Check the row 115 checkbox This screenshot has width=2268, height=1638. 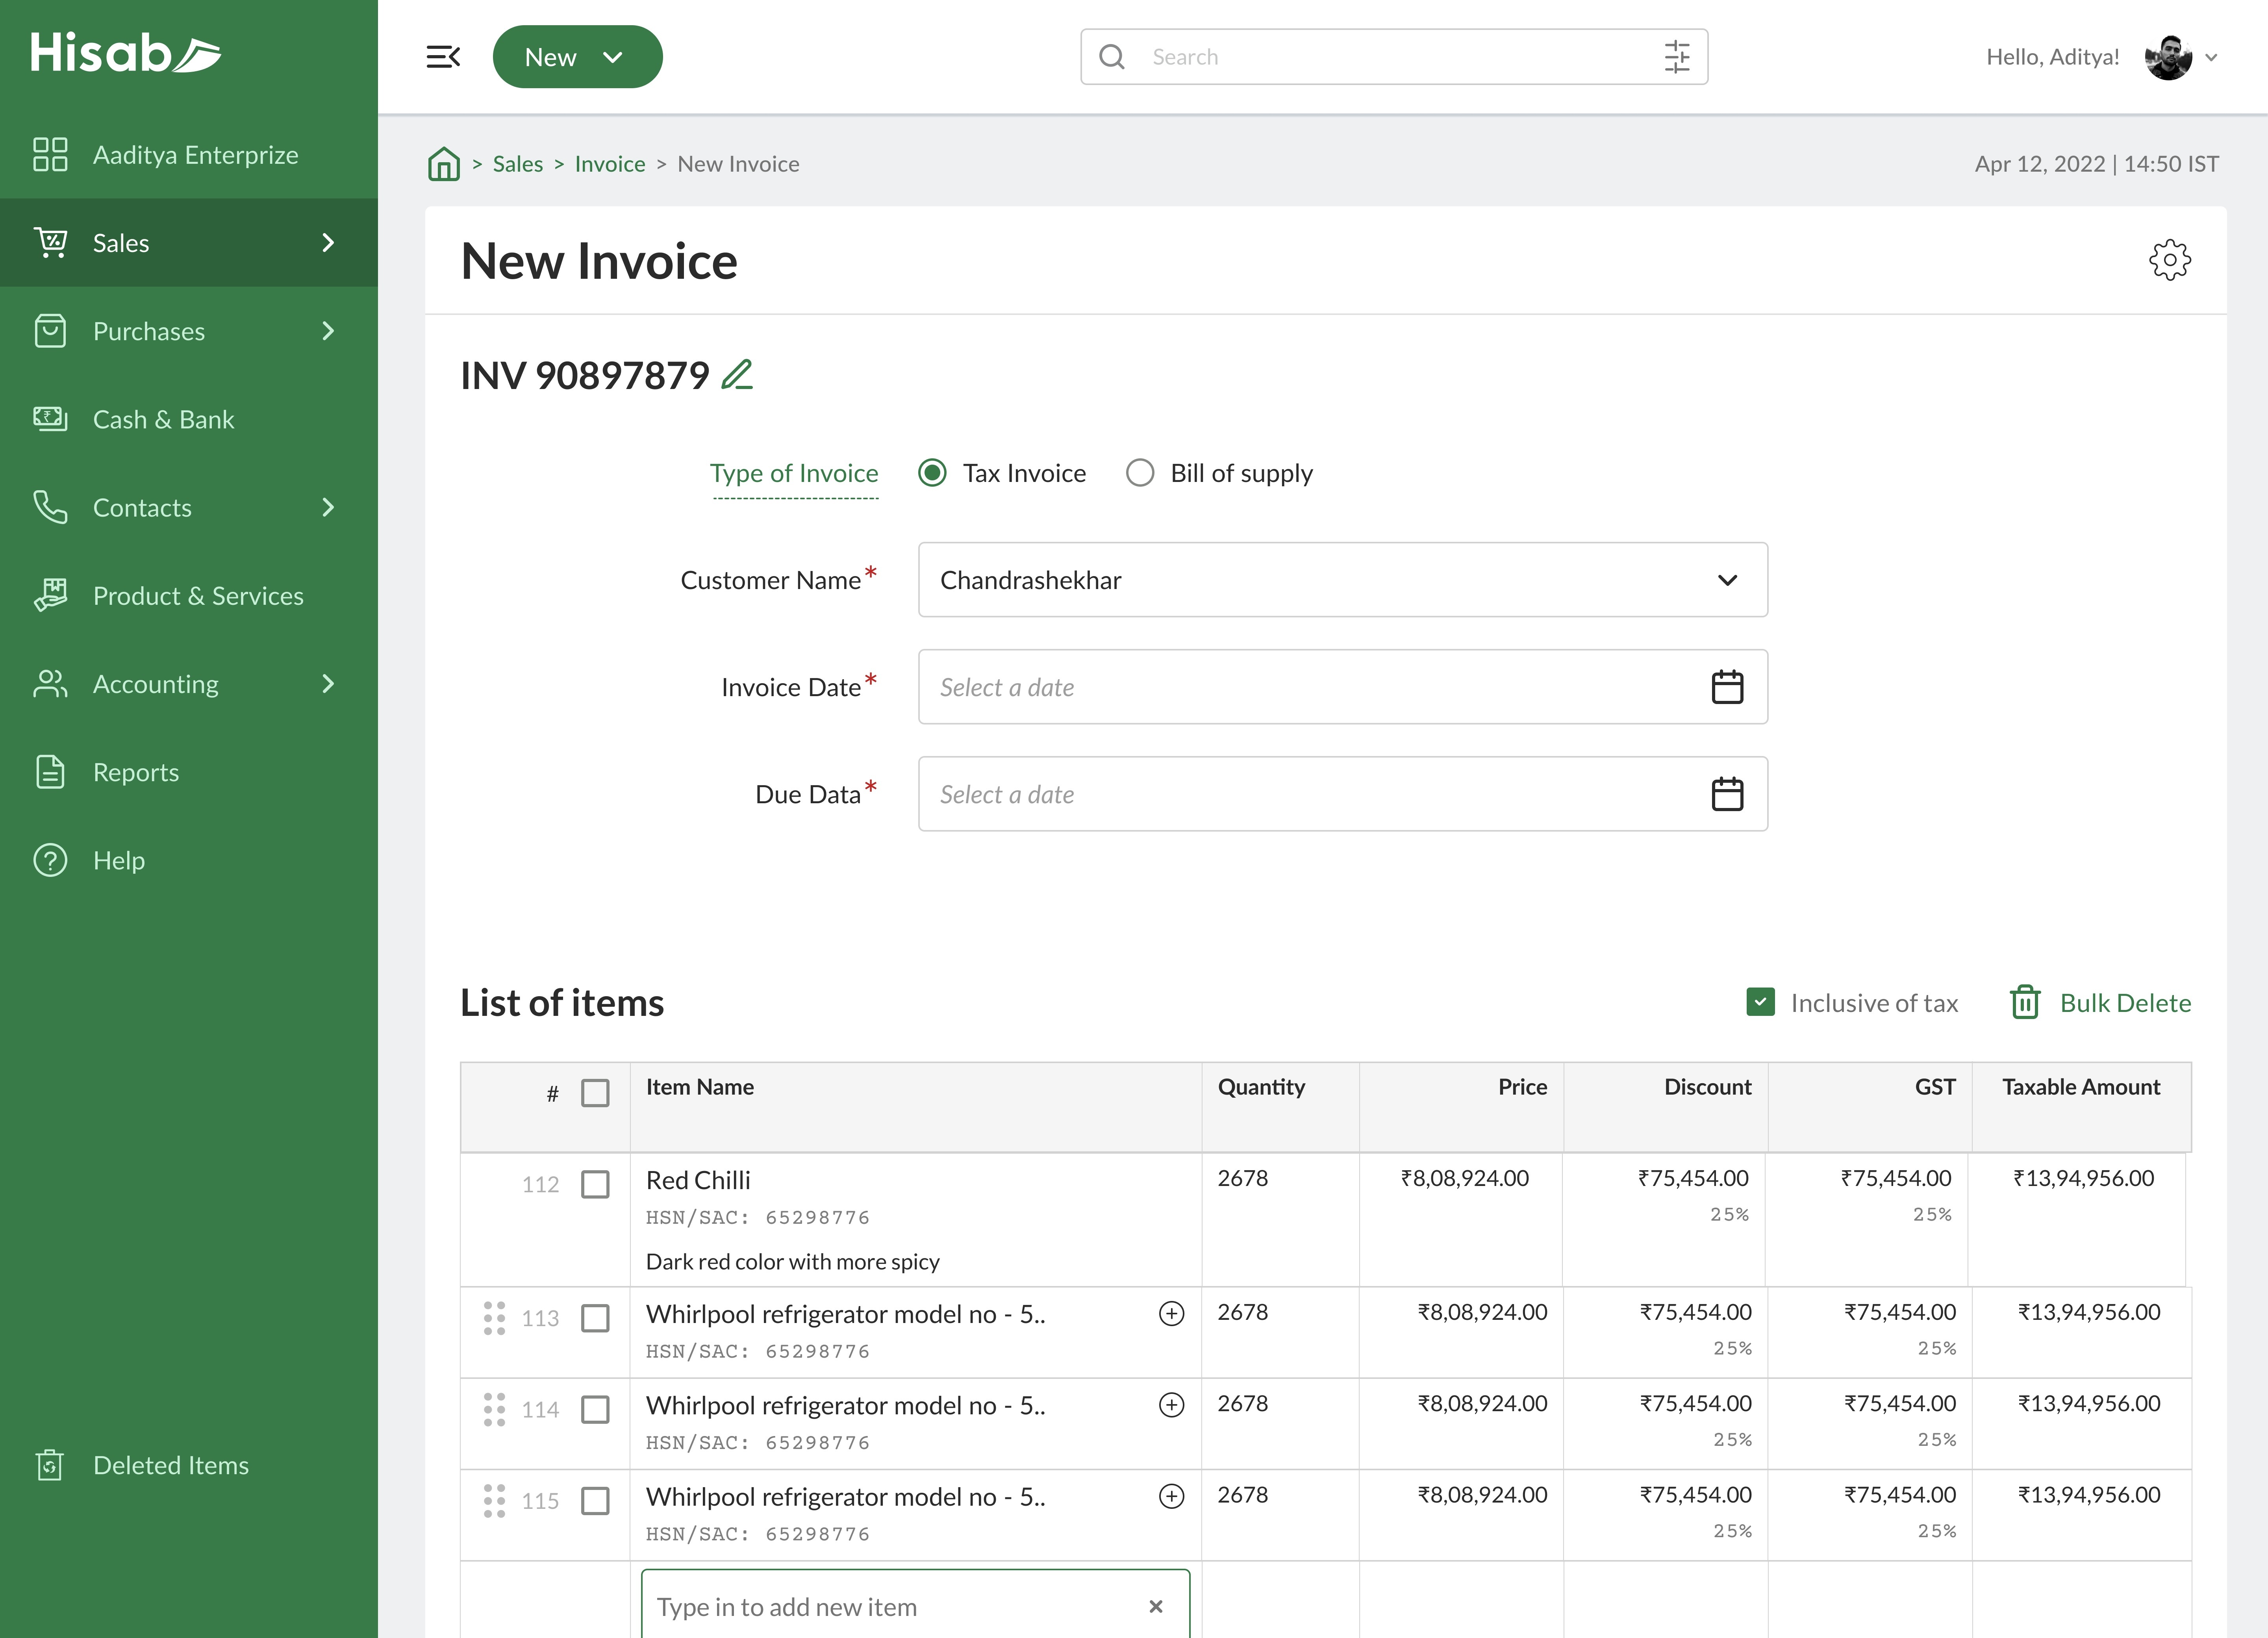(595, 1500)
